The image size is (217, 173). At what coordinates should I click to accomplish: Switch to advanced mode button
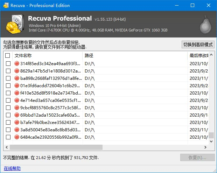pos(198,44)
